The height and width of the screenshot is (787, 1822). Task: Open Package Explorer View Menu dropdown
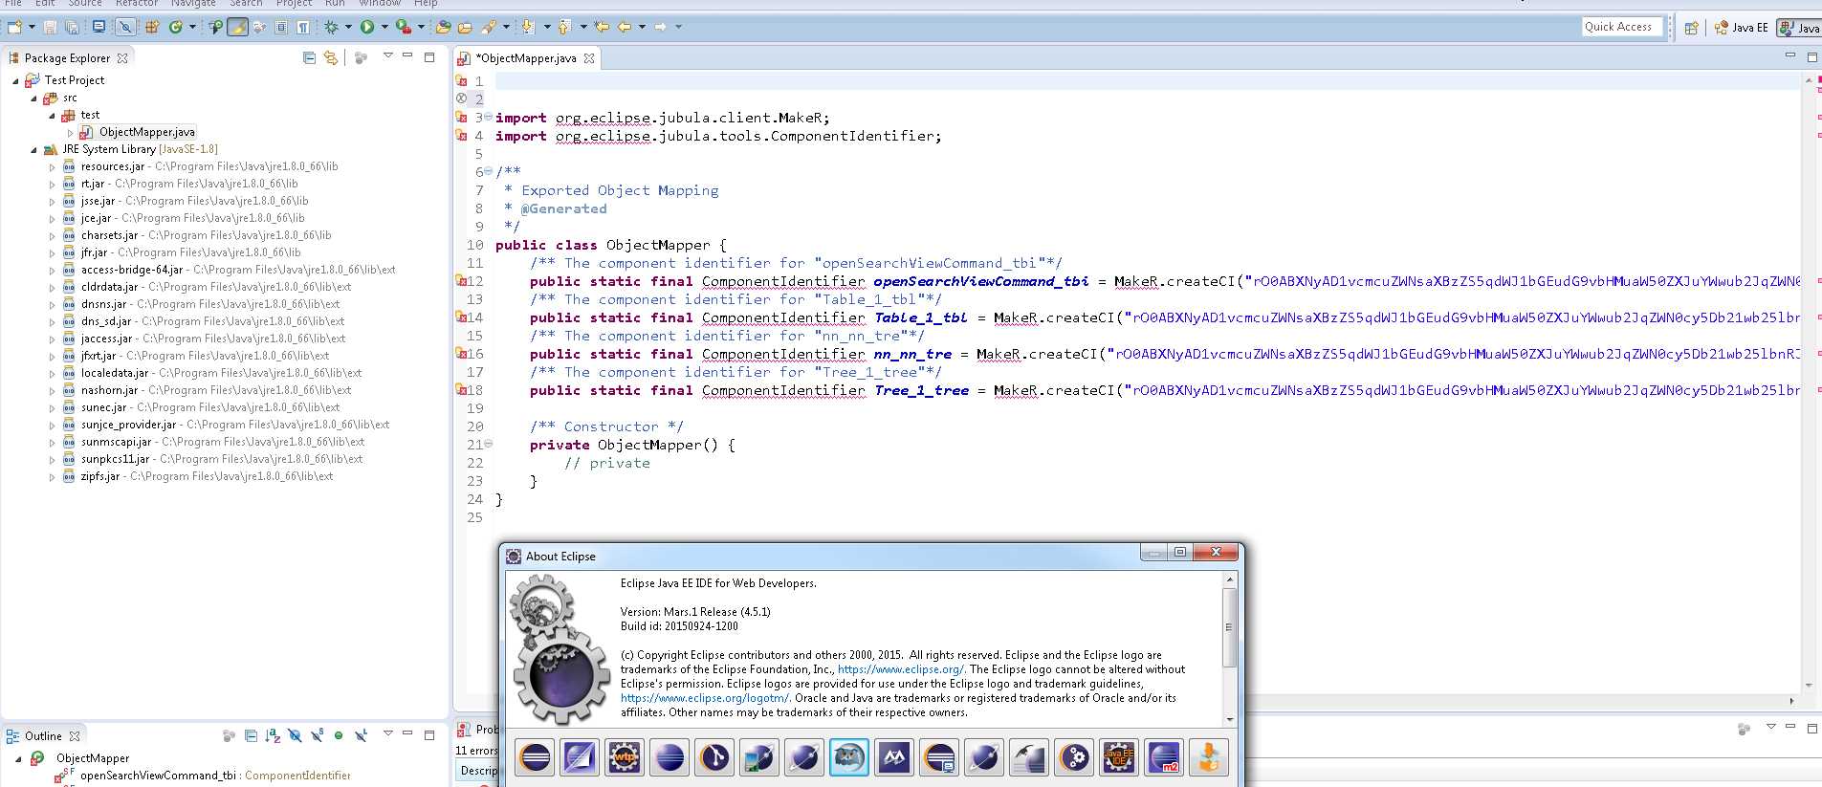(x=388, y=56)
